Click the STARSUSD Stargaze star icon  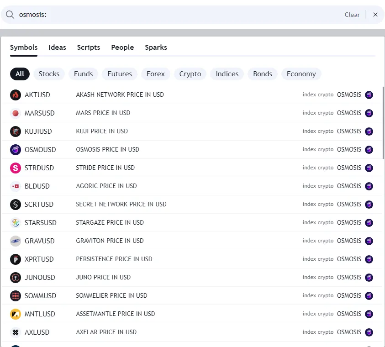16,222
